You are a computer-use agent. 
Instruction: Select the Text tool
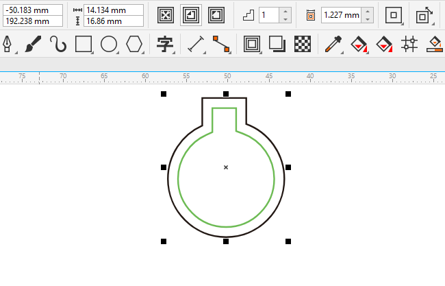(x=164, y=44)
